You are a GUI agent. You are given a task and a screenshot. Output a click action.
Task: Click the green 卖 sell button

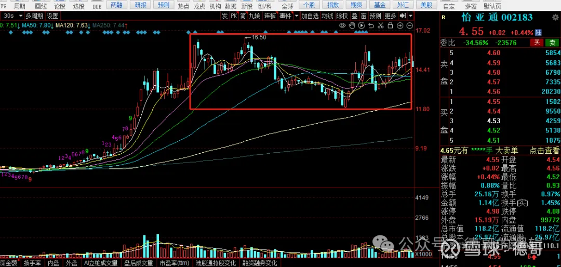point(551,43)
